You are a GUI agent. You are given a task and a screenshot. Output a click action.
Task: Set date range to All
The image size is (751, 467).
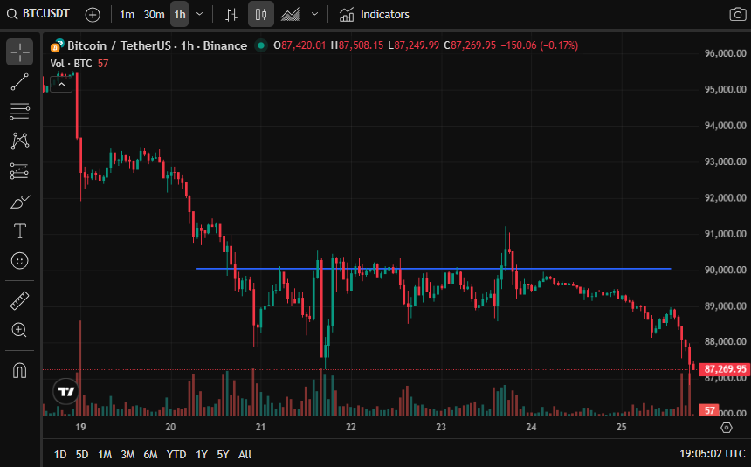point(245,454)
